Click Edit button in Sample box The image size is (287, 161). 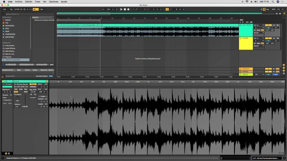[x=16, y=89]
